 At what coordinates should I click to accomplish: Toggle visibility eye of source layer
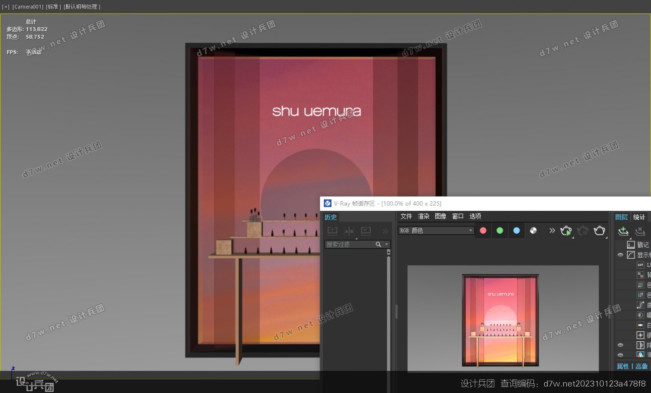point(620,355)
